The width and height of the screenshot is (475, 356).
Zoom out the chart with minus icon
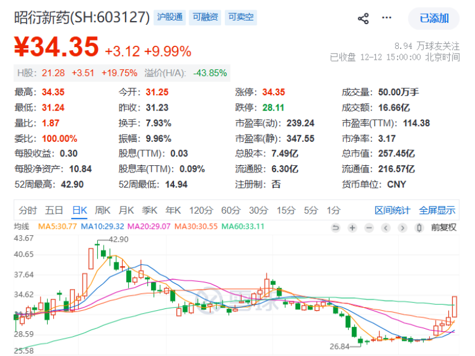coord(369,227)
